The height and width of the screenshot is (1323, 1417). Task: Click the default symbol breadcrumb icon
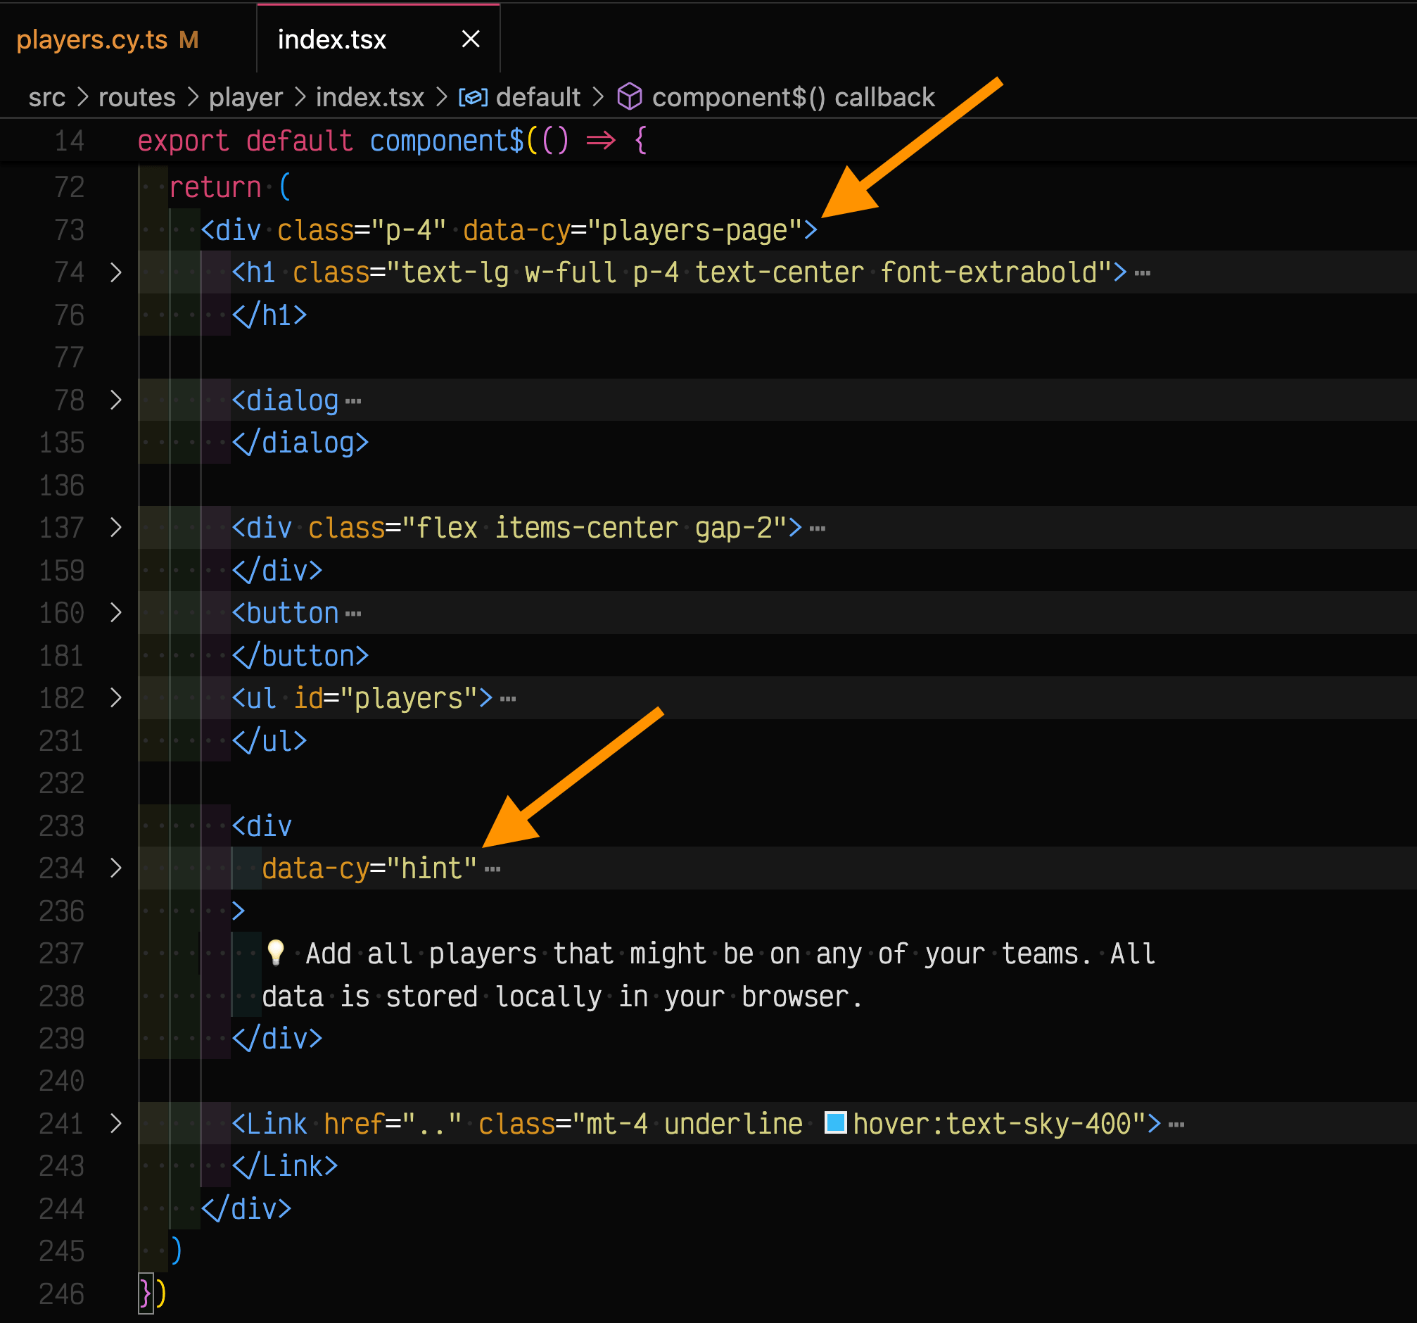[x=473, y=97]
